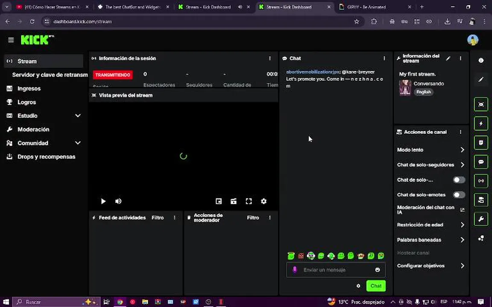Toggle channel actions icon in right rail

coord(481,200)
